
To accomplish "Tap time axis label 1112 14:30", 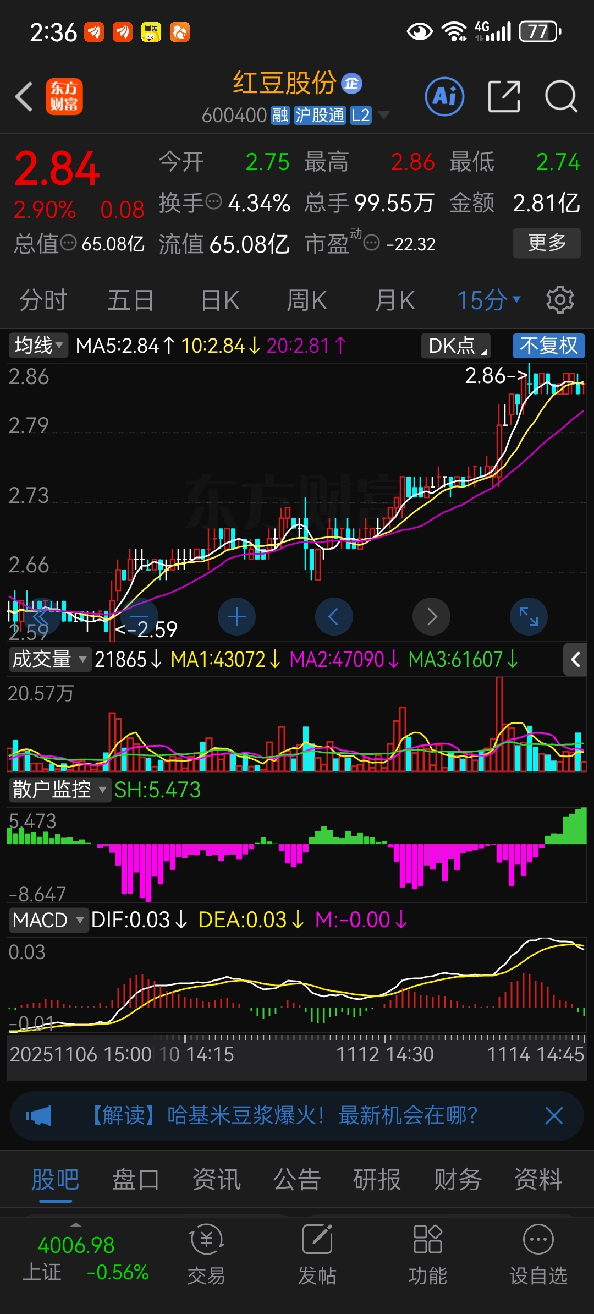I will 384,1054.
